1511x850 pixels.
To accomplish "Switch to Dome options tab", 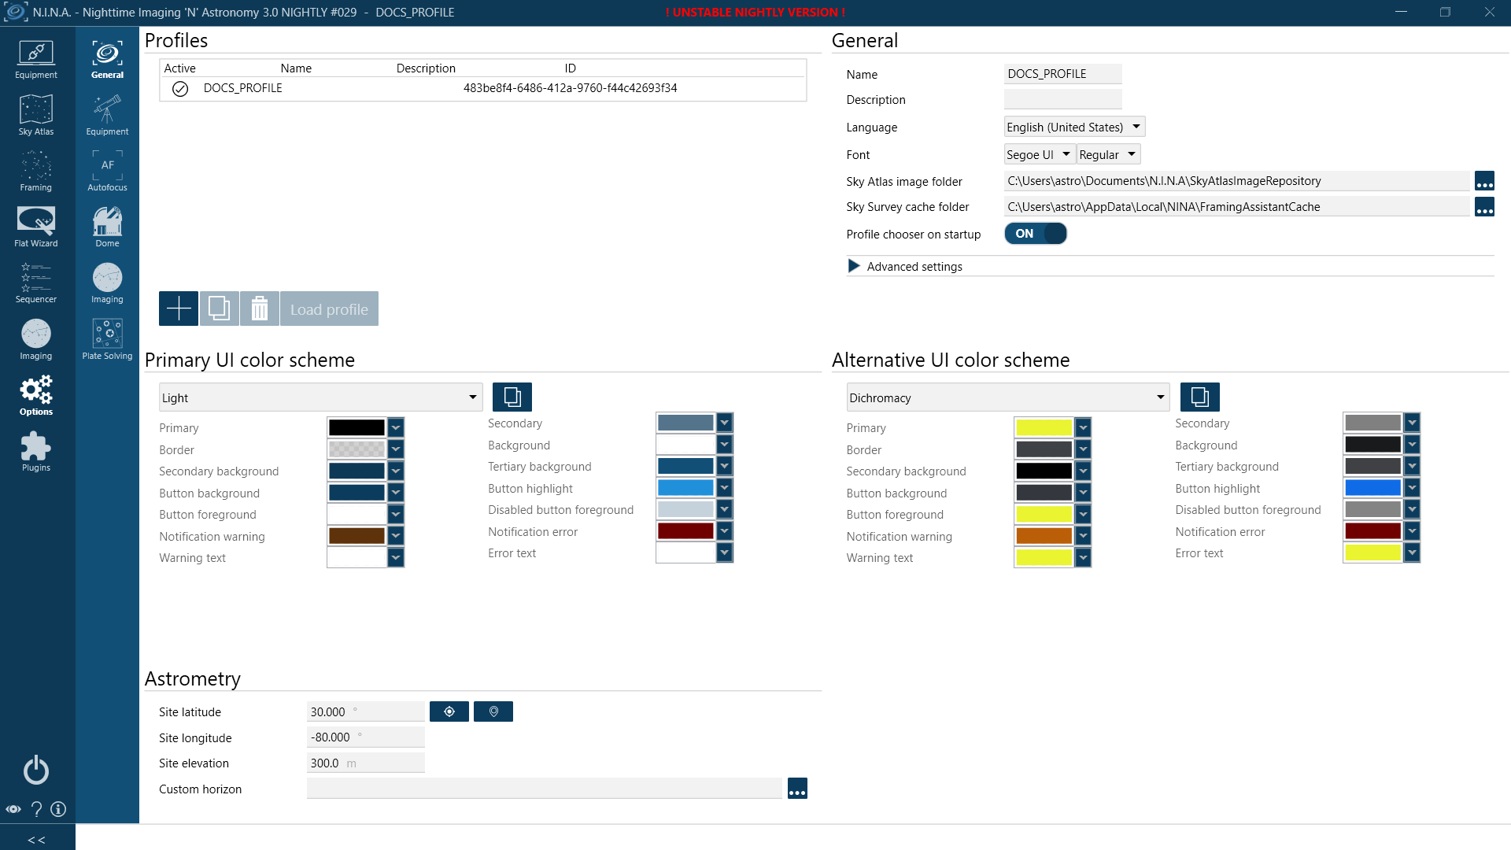I will 107,227.
